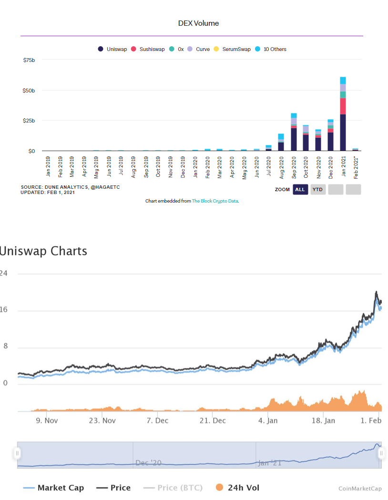Viewport: 388px width, 500px height.
Task: Click Dec '20 in range navigator
Action: 147,463
